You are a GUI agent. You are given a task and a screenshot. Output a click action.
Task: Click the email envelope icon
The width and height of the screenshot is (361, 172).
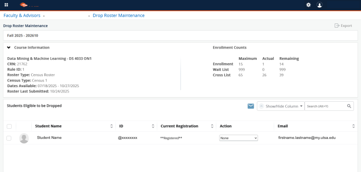point(251,106)
